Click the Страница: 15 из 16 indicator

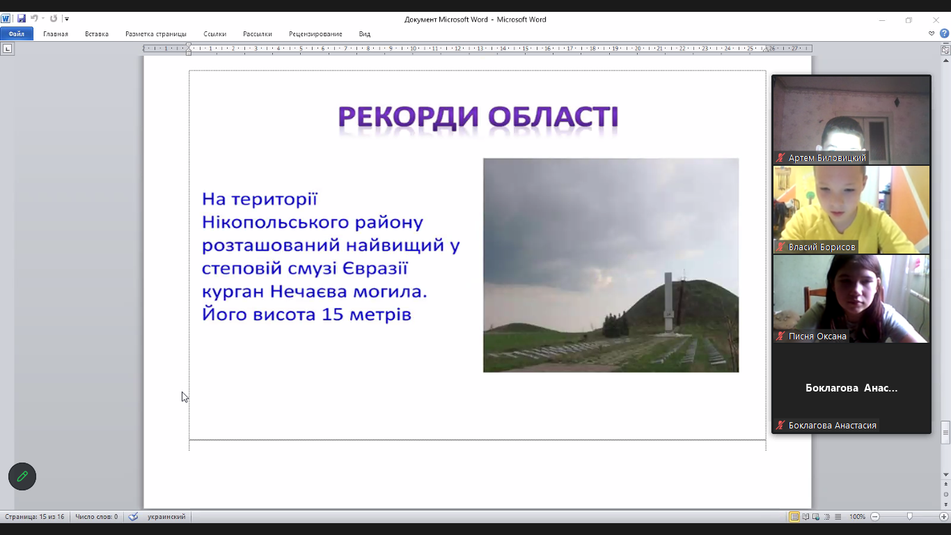(x=35, y=517)
